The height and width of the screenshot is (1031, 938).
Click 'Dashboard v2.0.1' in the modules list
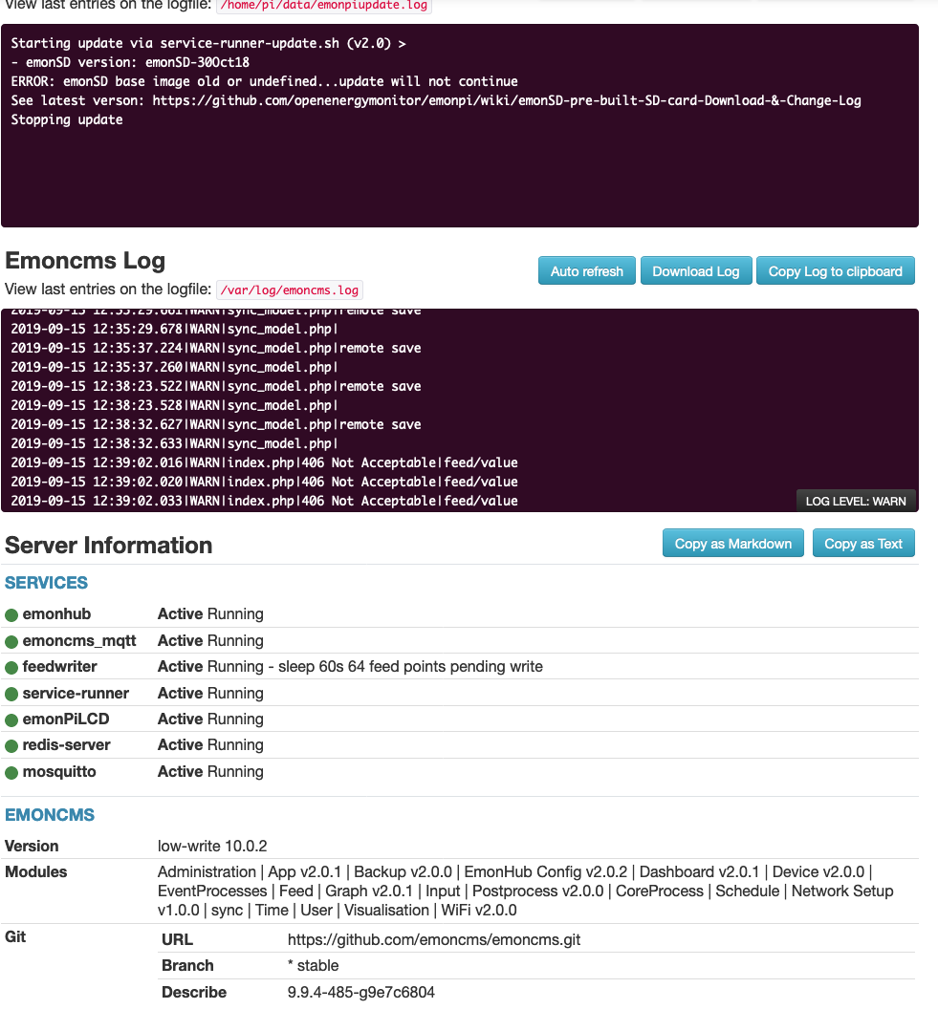[x=699, y=871]
